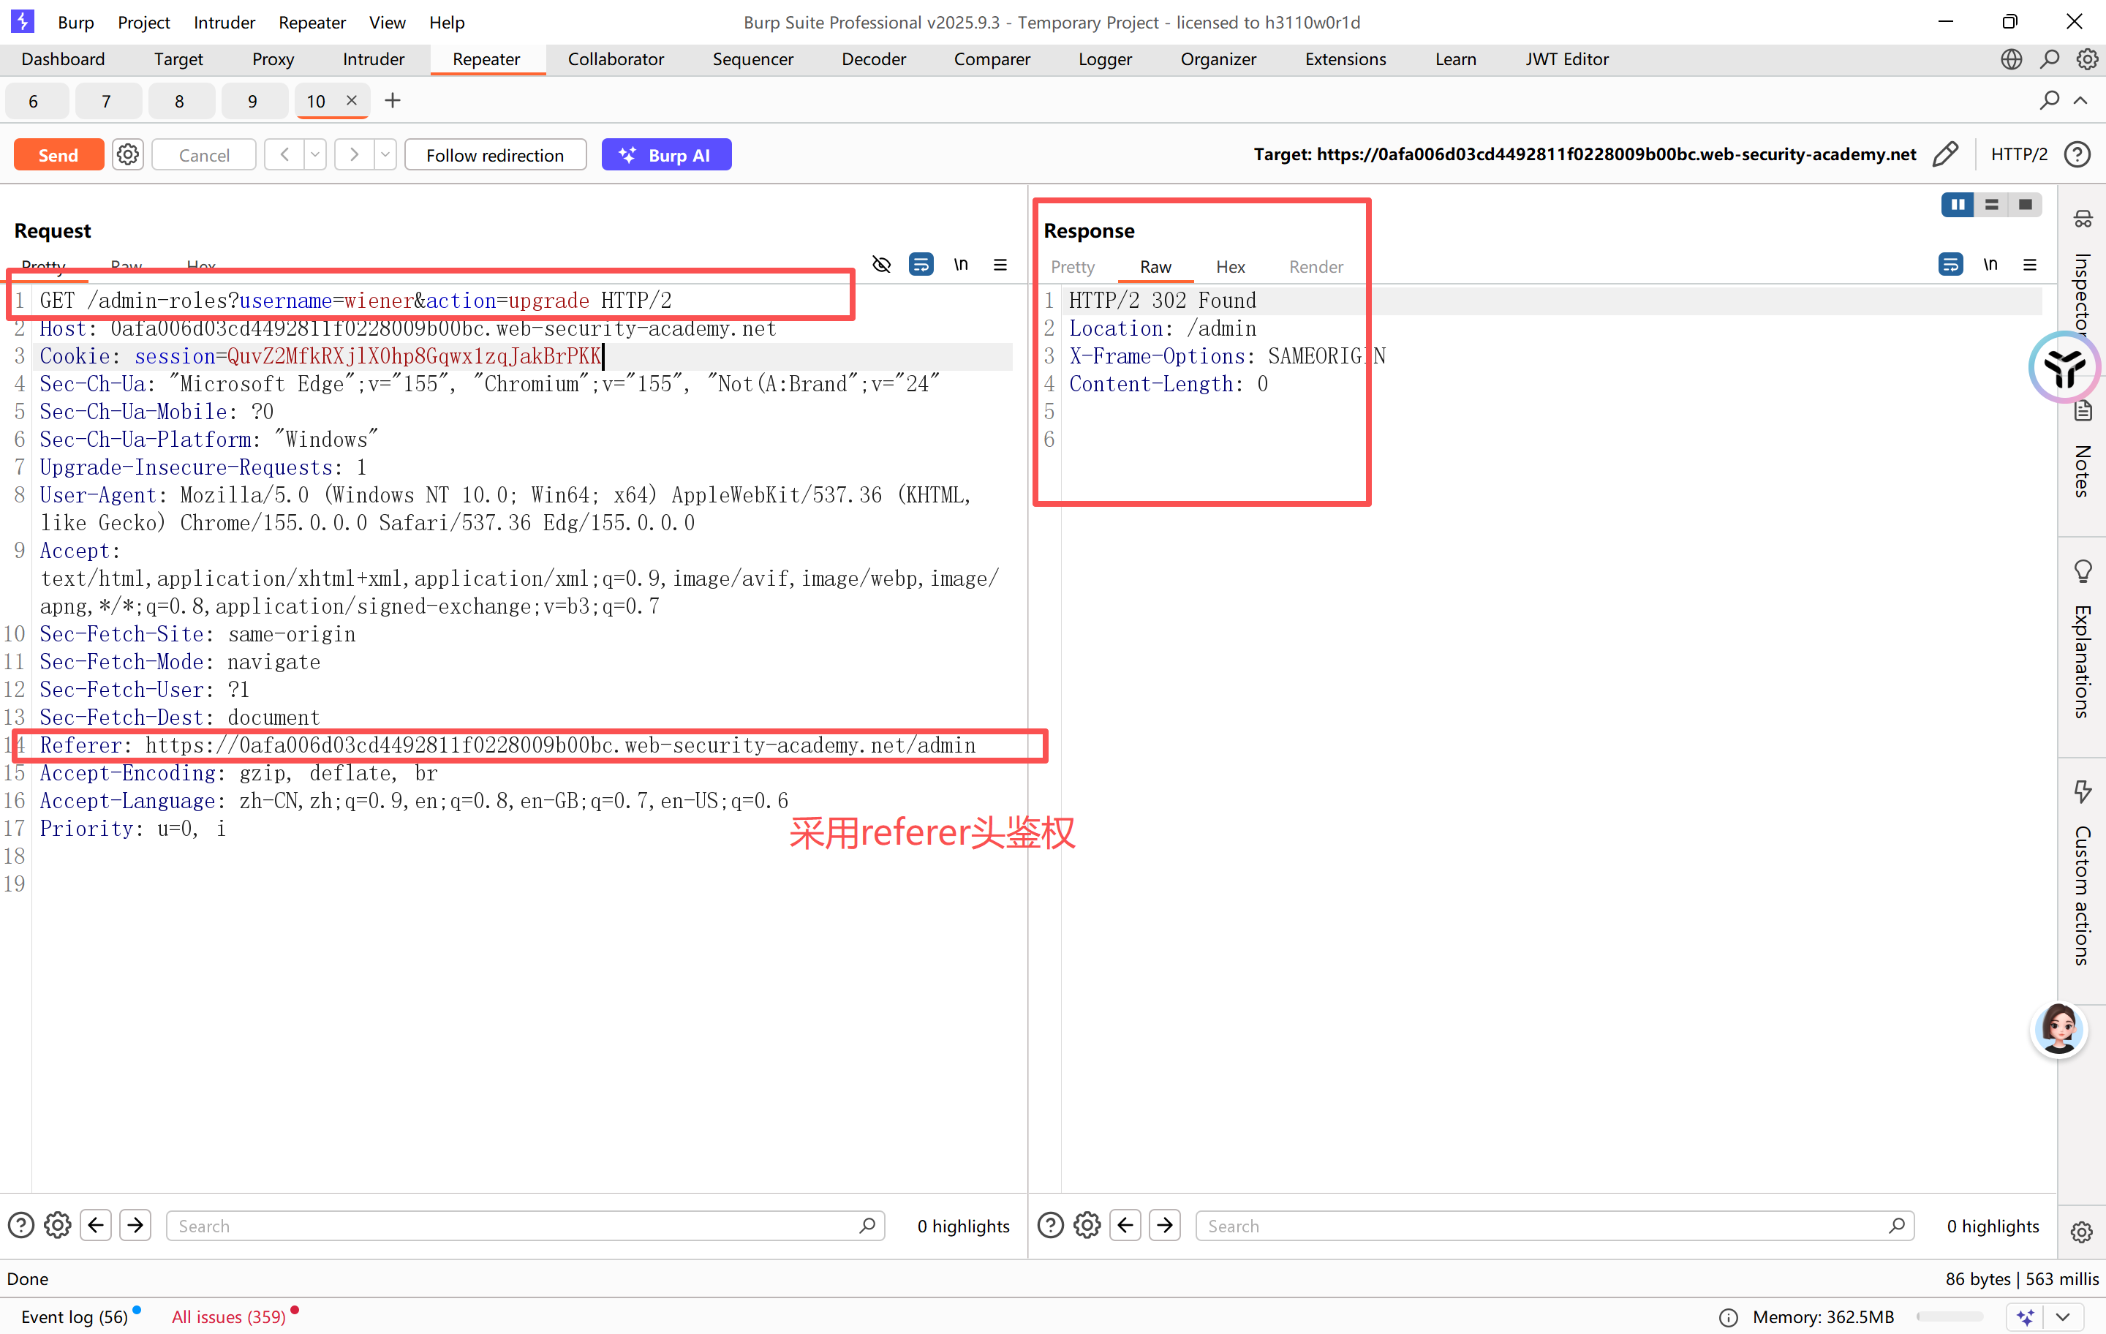Viewport: 2106px width, 1334px height.
Task: Switch to Response Pretty tab
Action: click(1072, 267)
